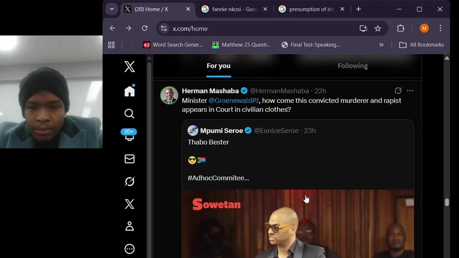Close the fannie nkosi tab
459x258 pixels.
[265, 9]
